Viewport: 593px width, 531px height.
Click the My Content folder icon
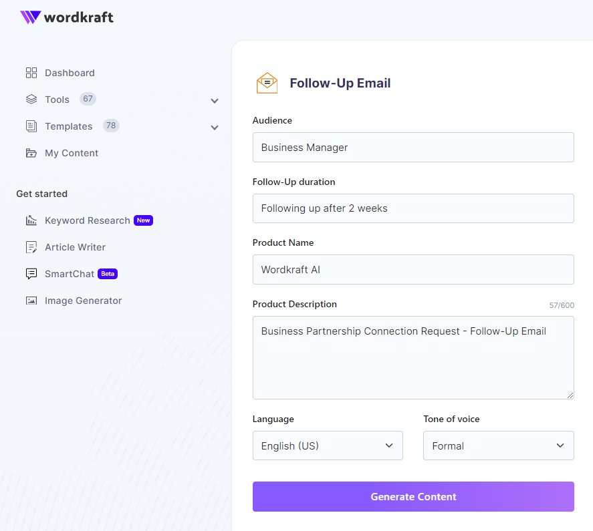pyautogui.click(x=31, y=153)
